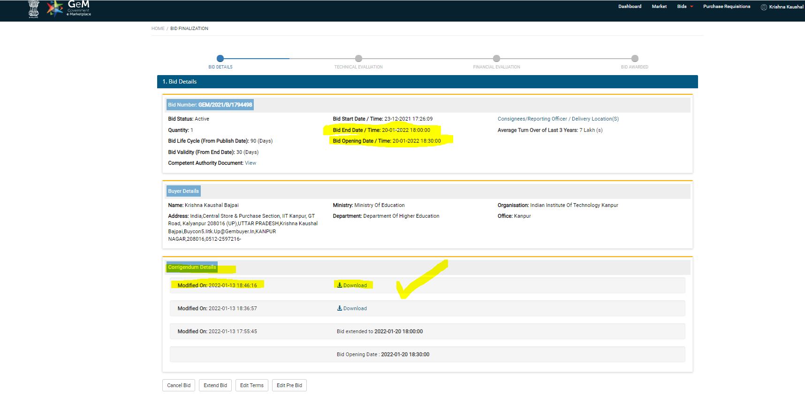Click the Edit Terms button
The height and width of the screenshot is (412, 805).
(252, 385)
